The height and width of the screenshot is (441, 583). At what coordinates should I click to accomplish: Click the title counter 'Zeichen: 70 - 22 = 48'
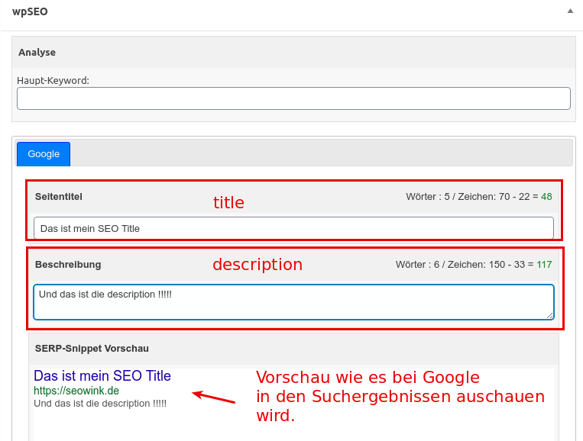click(504, 196)
